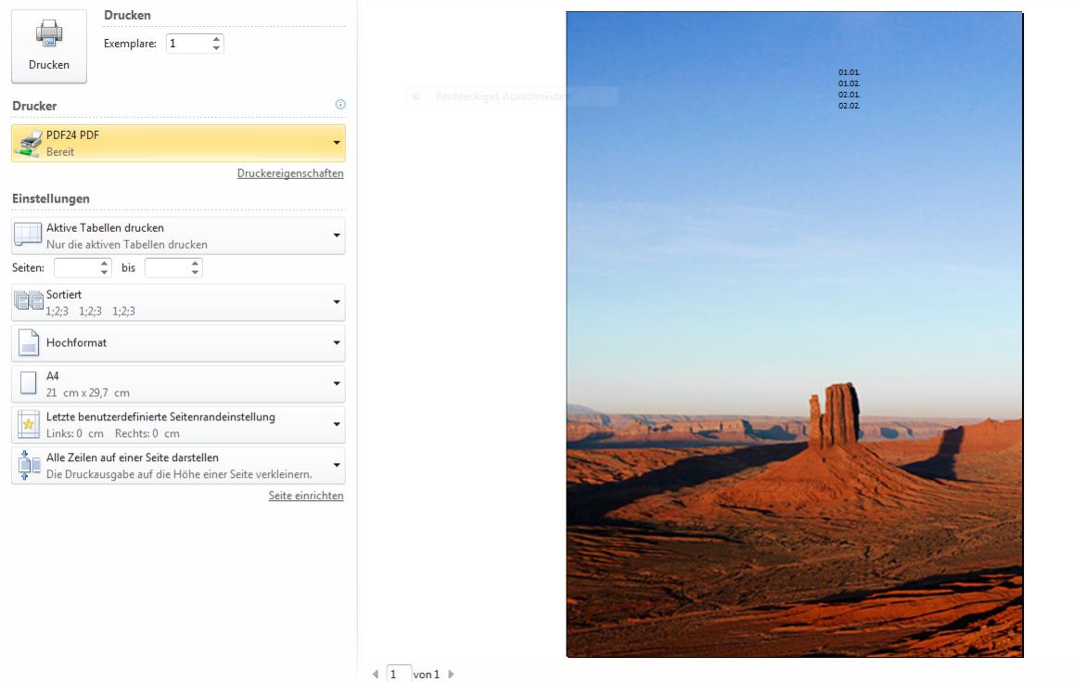Open the printer info icon next to Drucker

tap(340, 104)
